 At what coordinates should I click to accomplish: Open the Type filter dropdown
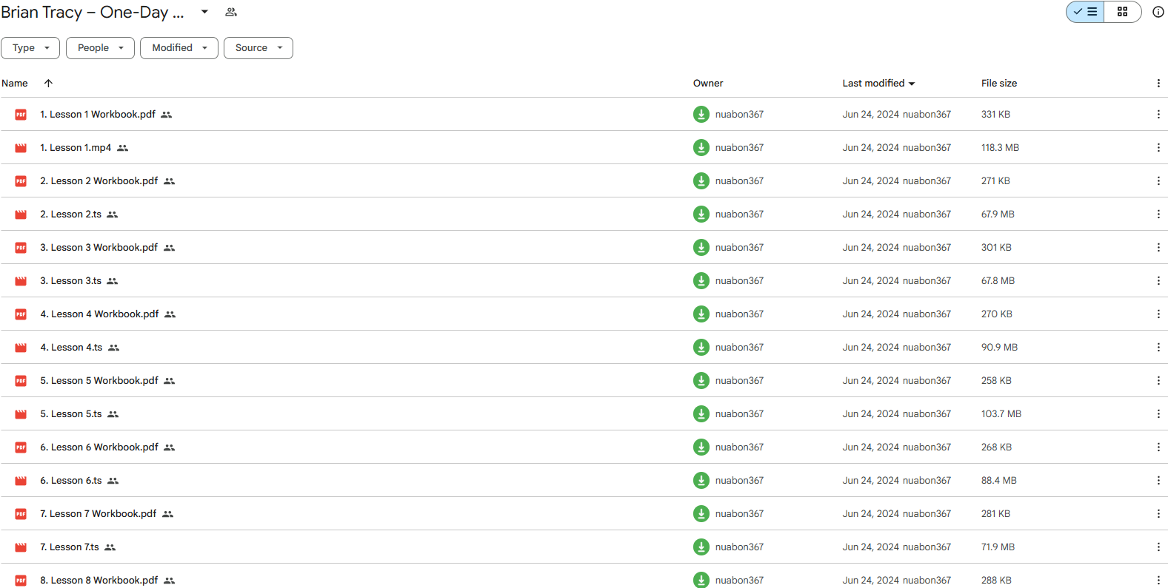(30, 48)
